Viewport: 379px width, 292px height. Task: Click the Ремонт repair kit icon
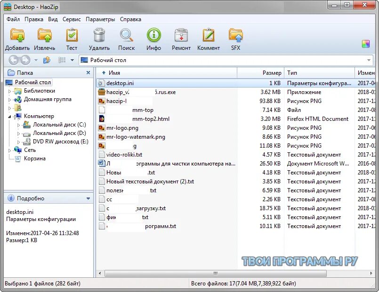[181, 35]
